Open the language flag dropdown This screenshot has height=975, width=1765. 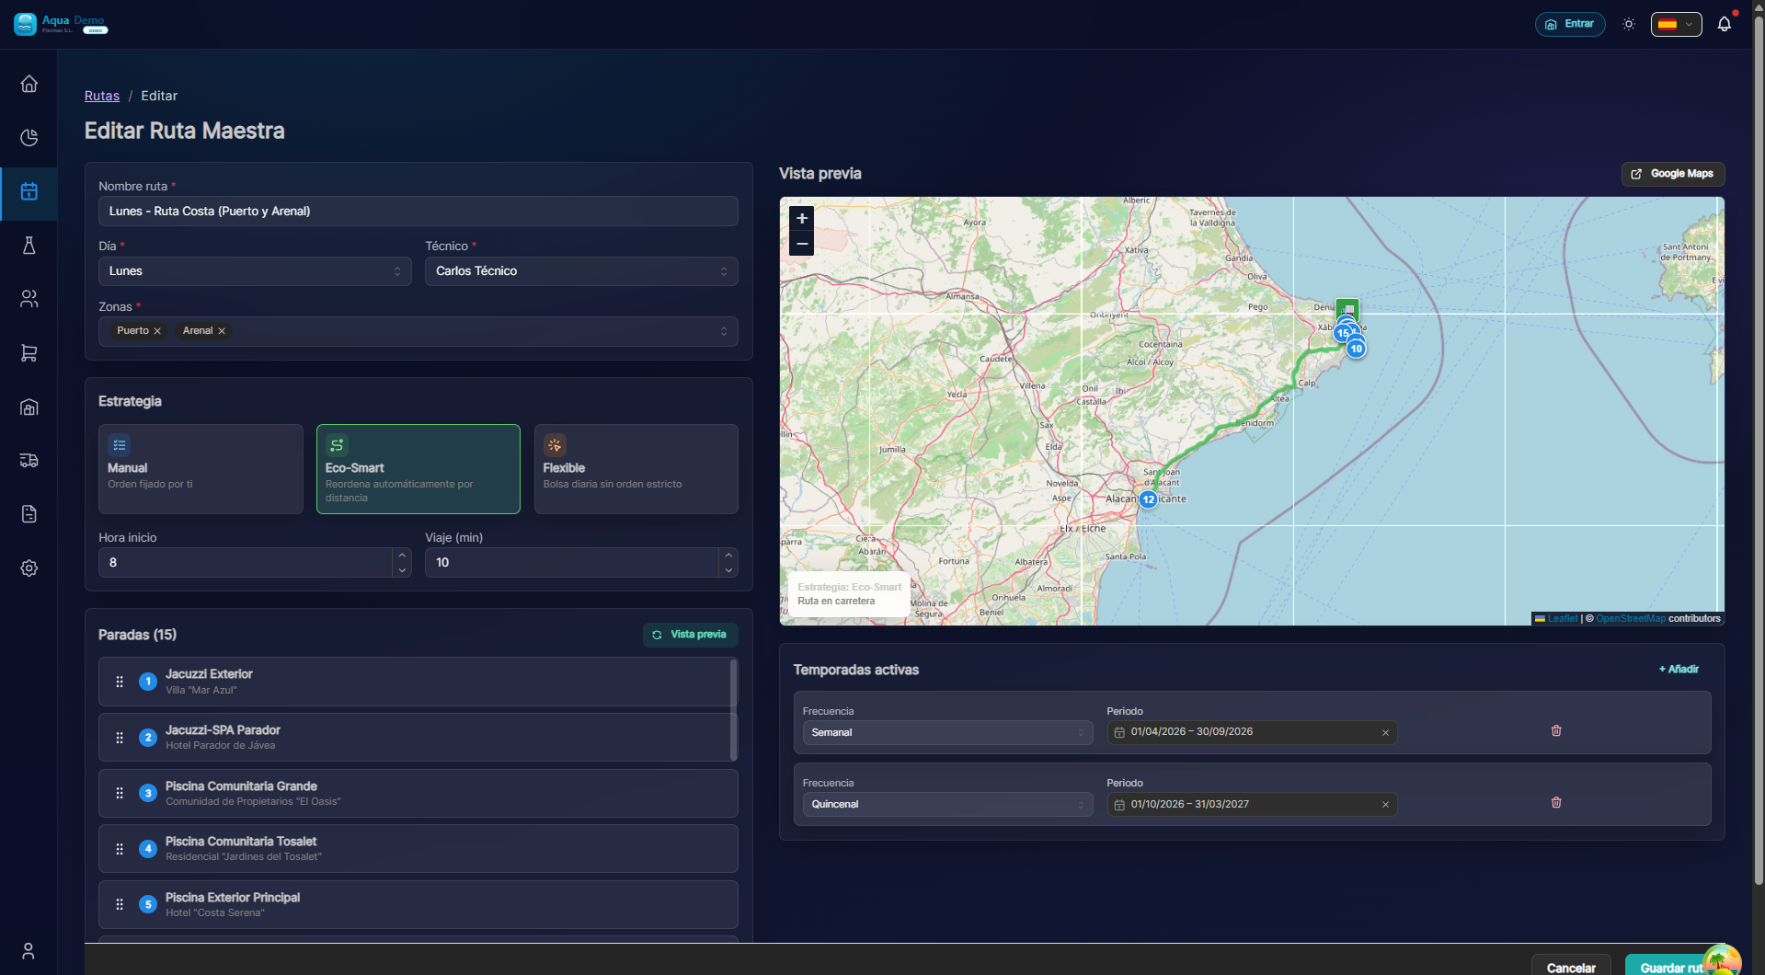(x=1676, y=24)
